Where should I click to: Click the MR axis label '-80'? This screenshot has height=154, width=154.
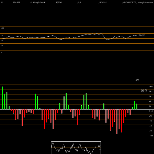coord(150,131)
